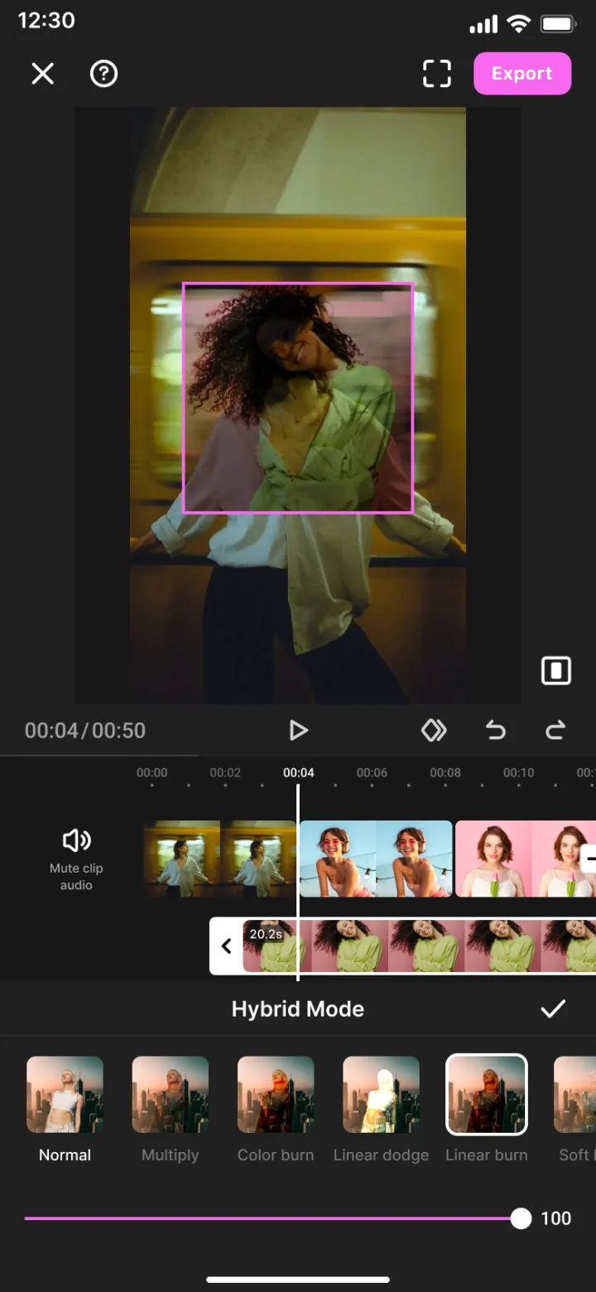Screen dimensions: 596x1292
Task: Jump to 00:02 on the timeline ruler
Action: point(225,772)
